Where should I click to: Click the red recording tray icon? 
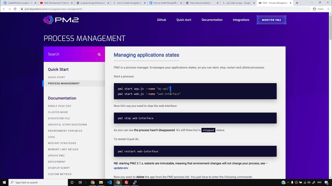pos(296,182)
